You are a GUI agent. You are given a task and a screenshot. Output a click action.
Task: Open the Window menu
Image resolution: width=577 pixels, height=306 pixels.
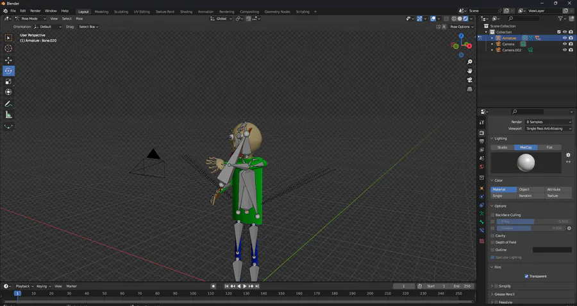point(51,11)
